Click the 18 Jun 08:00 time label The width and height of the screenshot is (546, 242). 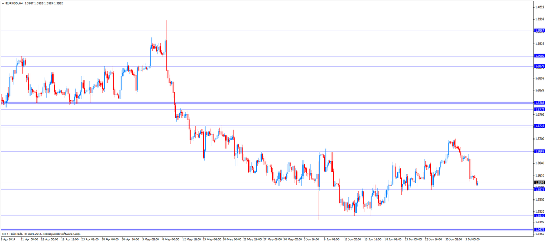click(393, 240)
